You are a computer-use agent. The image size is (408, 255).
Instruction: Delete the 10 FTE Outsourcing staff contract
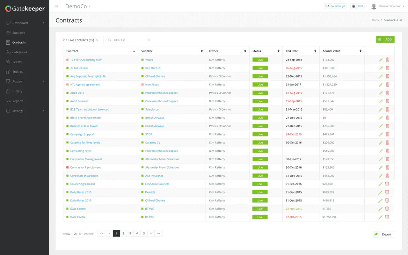pyautogui.click(x=387, y=60)
